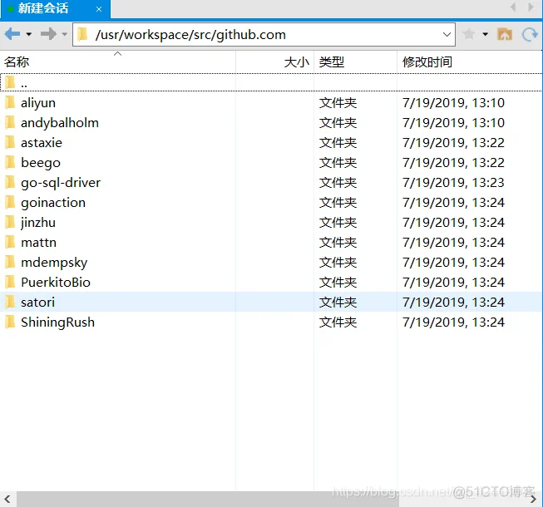Select the astaxie folder
543x507 pixels.
[271, 143]
